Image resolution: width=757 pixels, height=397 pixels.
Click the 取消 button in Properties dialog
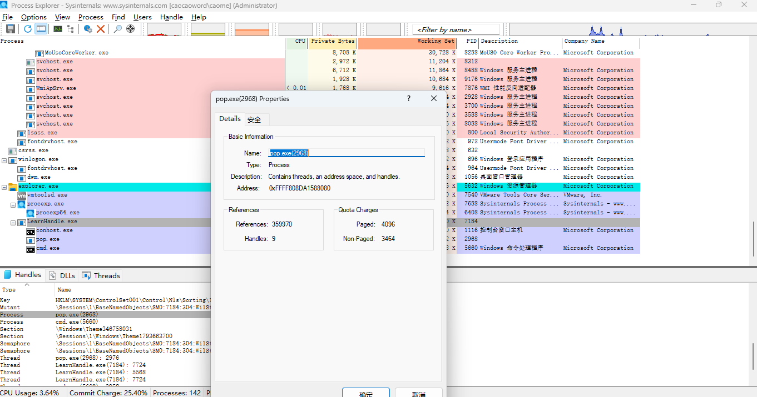pyautogui.click(x=419, y=393)
